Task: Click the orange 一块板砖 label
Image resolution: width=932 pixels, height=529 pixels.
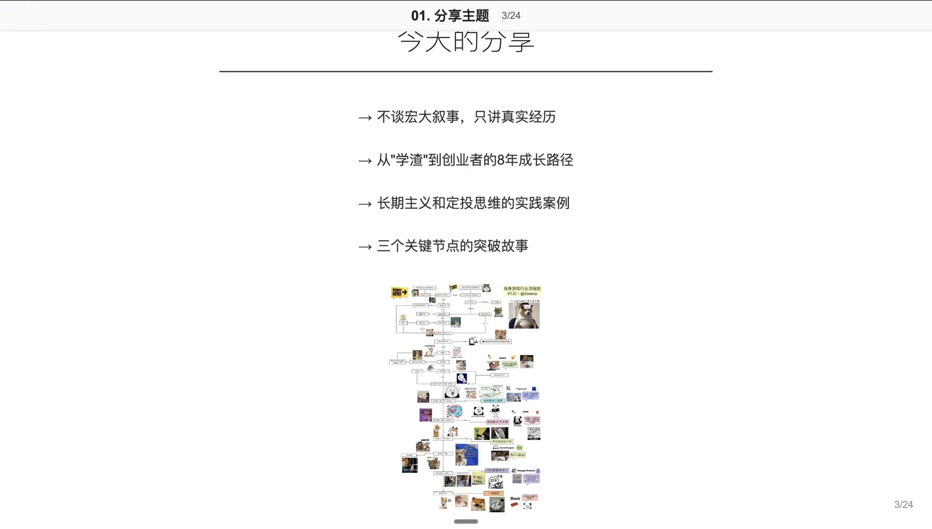Action: pyautogui.click(x=494, y=493)
